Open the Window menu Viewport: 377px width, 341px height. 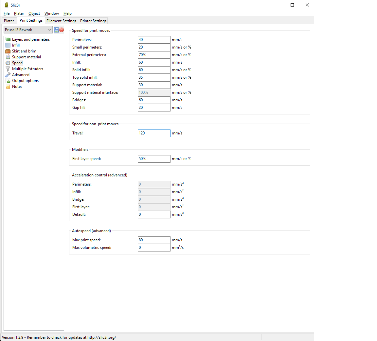pos(52,13)
